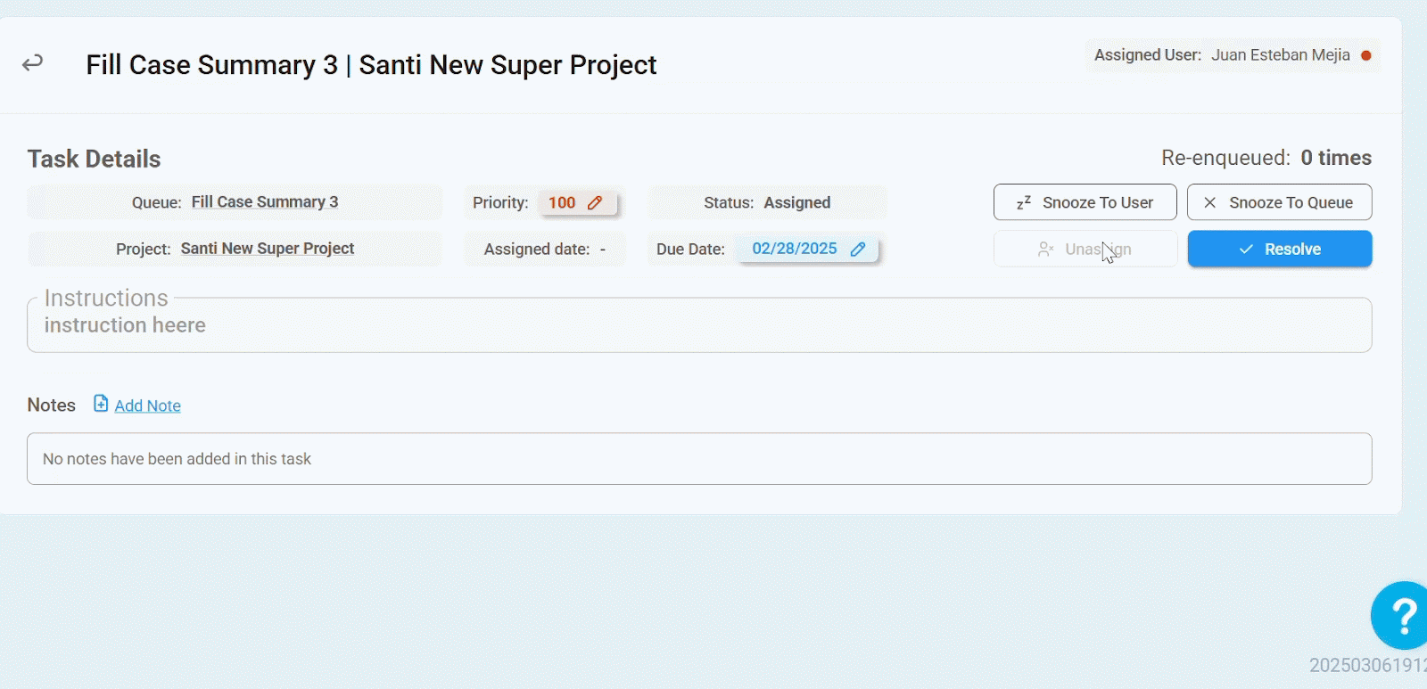Click the Assigned date field
The image size is (1427, 689).
(x=545, y=249)
